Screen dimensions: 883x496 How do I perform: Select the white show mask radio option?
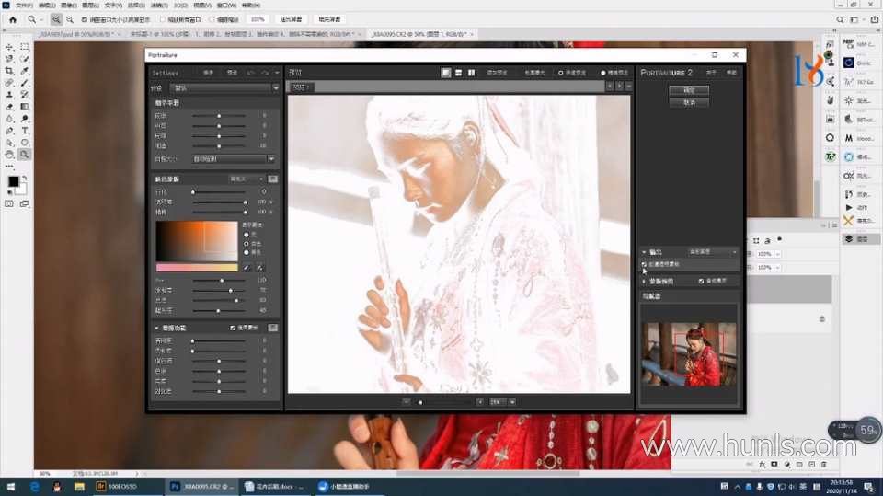point(247,244)
